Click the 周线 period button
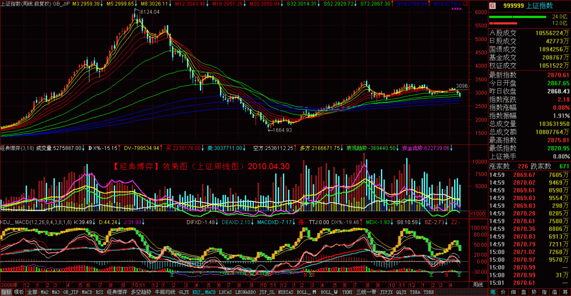This screenshot has width=571, height=296. tap(478, 284)
